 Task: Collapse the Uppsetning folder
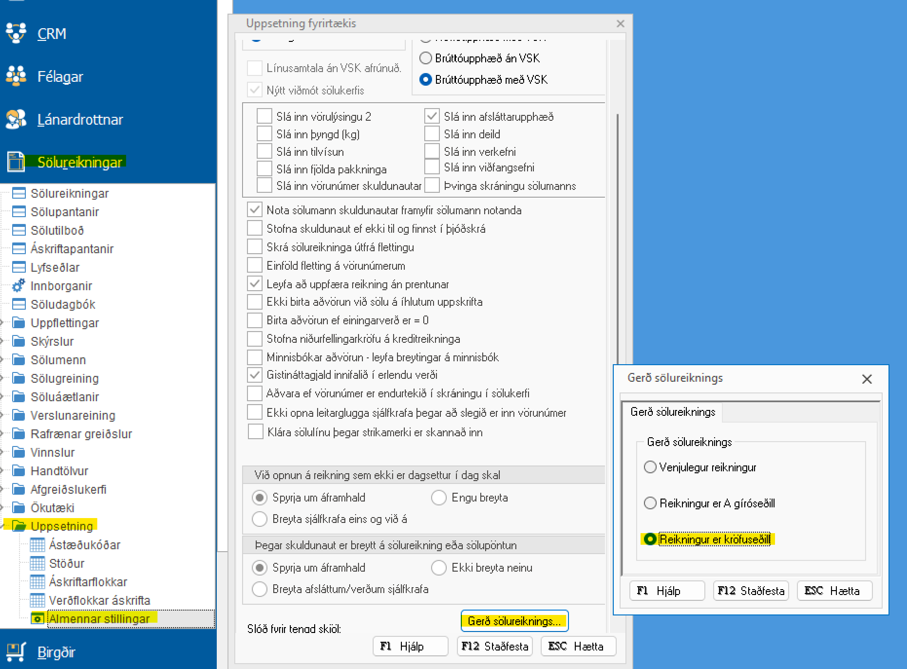click(x=2, y=526)
